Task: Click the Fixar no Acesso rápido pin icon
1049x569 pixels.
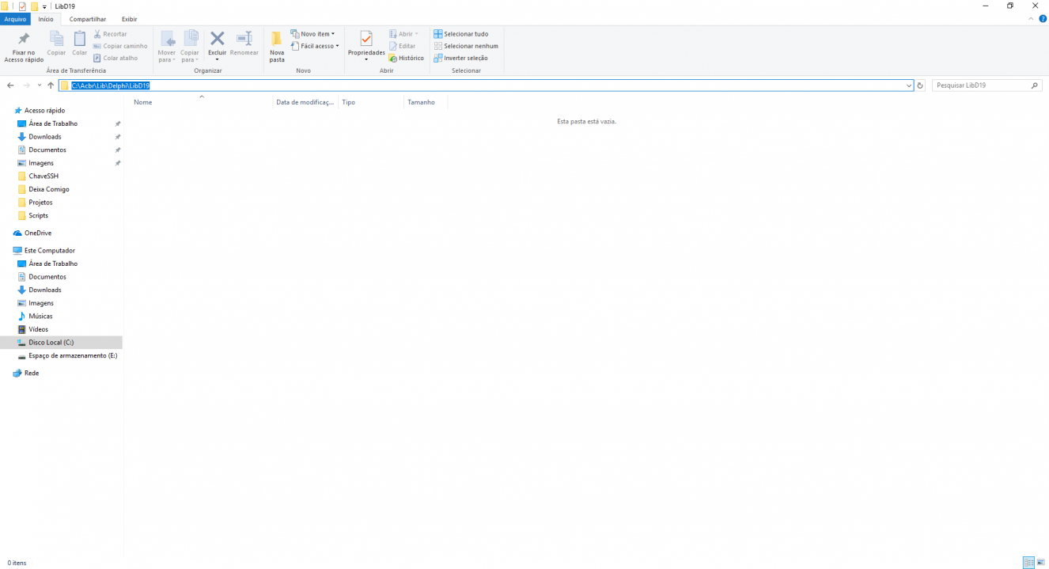Action: 24,39
